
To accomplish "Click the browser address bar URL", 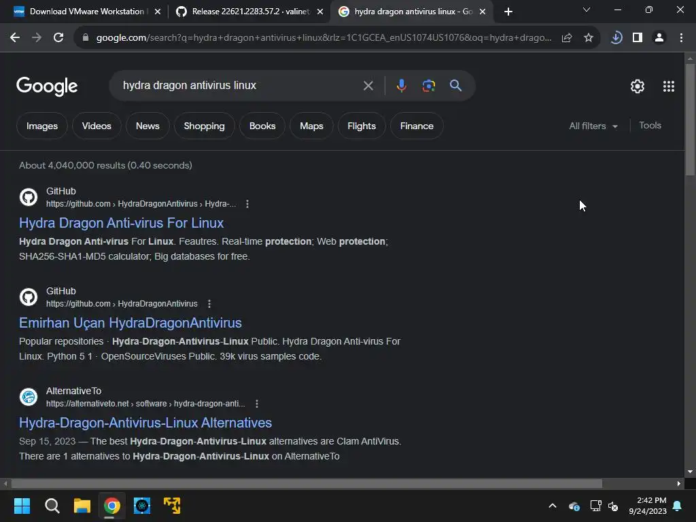I will (324, 38).
